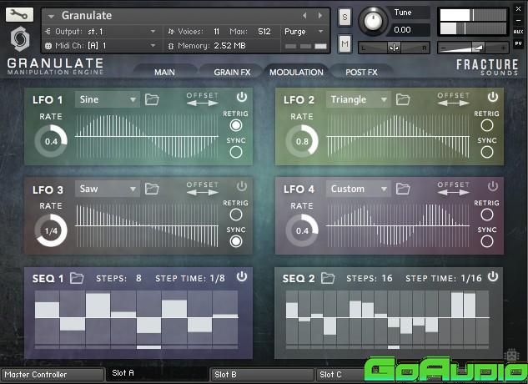The height and width of the screenshot is (384, 528).
Task: Disable LFO 1 RETRIG option
Action: [x=236, y=125]
